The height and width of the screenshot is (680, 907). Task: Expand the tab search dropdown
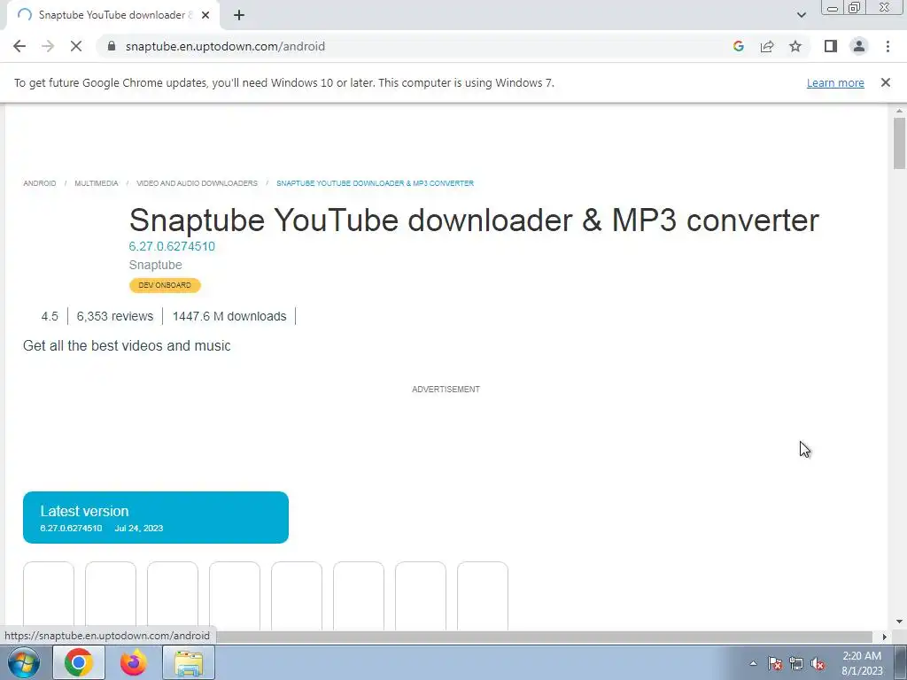click(801, 16)
